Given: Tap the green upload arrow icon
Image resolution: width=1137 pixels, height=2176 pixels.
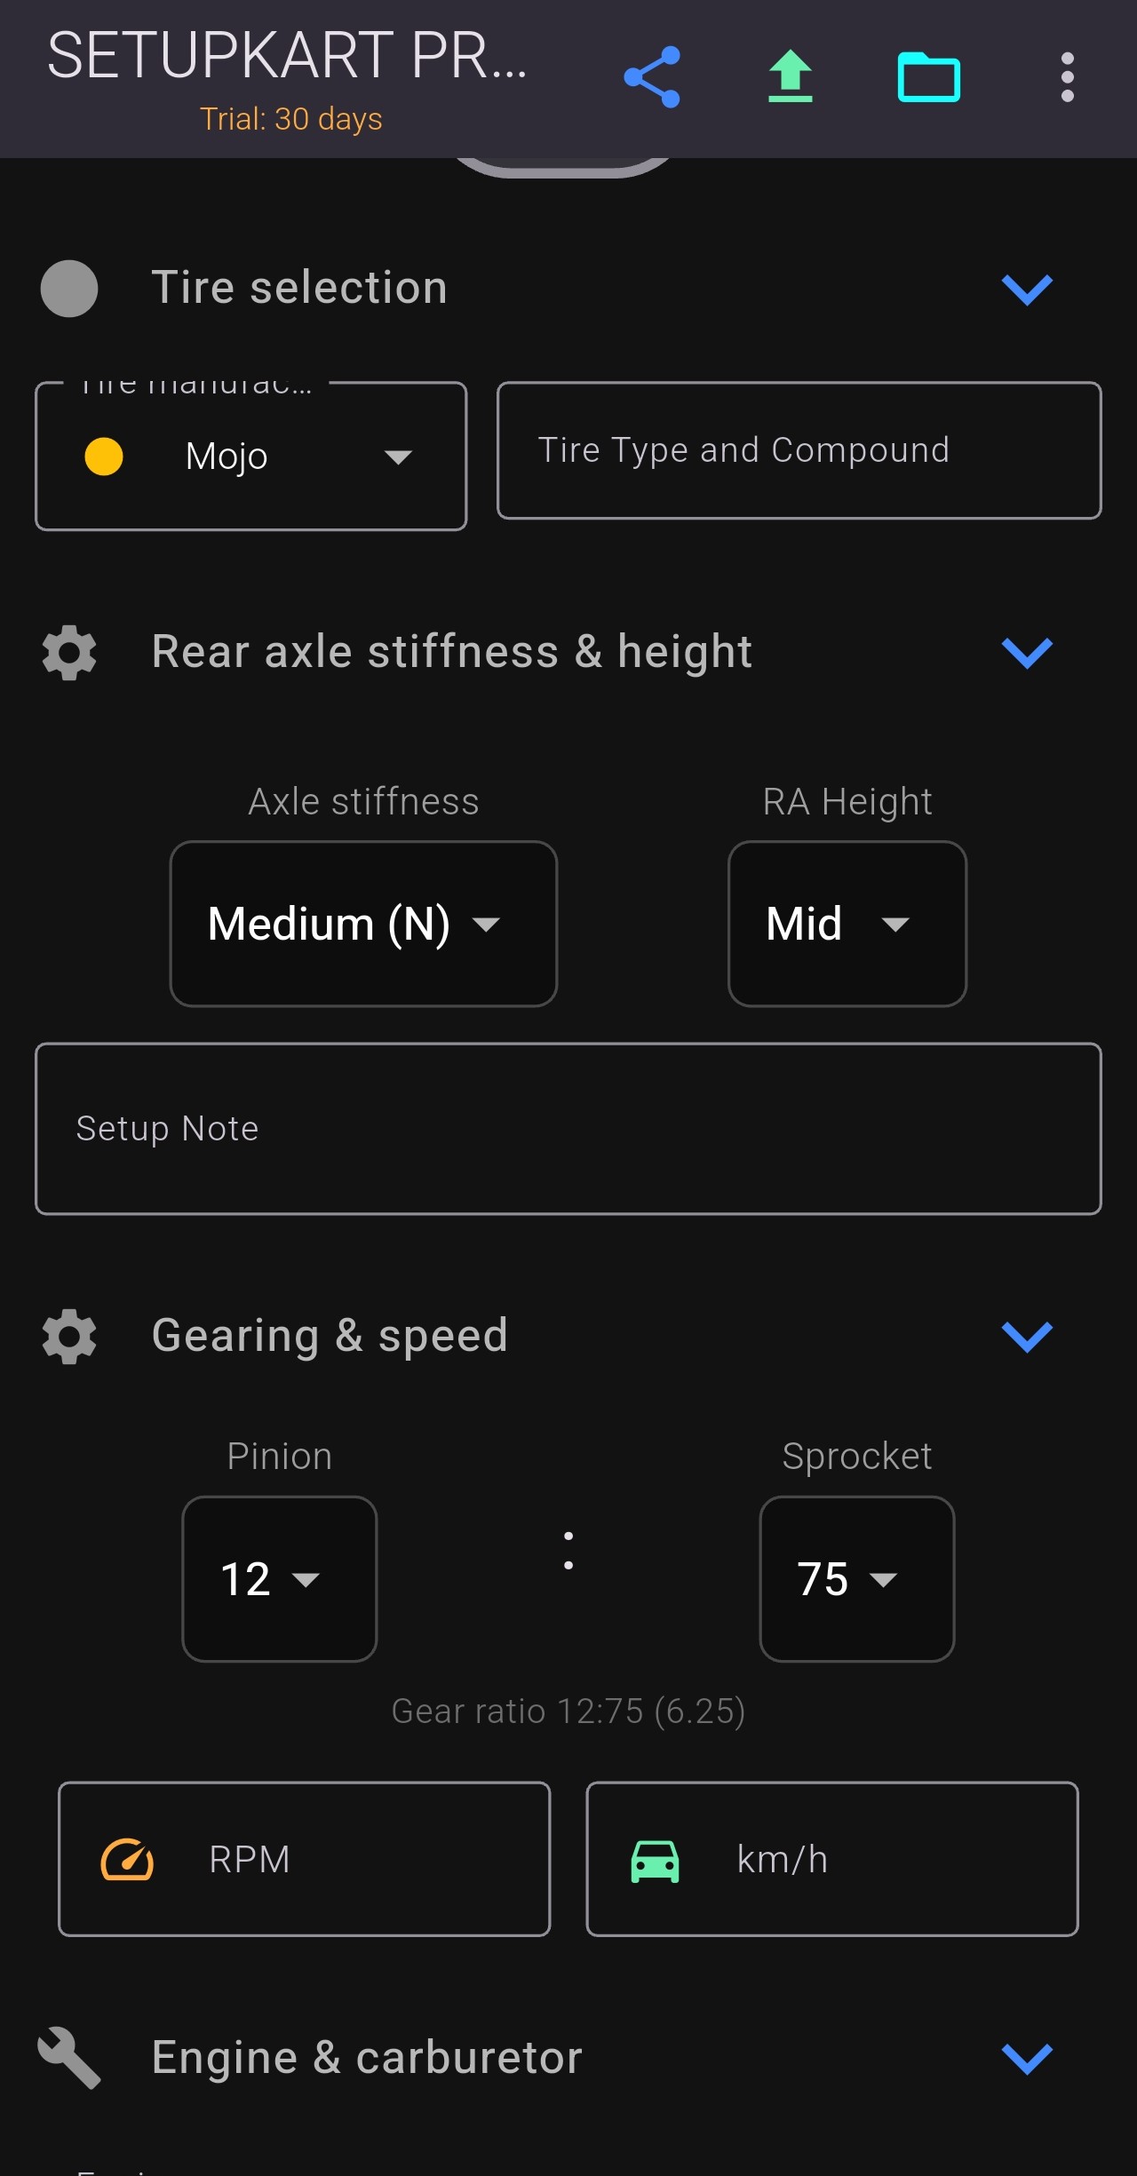Looking at the screenshot, I should point(790,77).
